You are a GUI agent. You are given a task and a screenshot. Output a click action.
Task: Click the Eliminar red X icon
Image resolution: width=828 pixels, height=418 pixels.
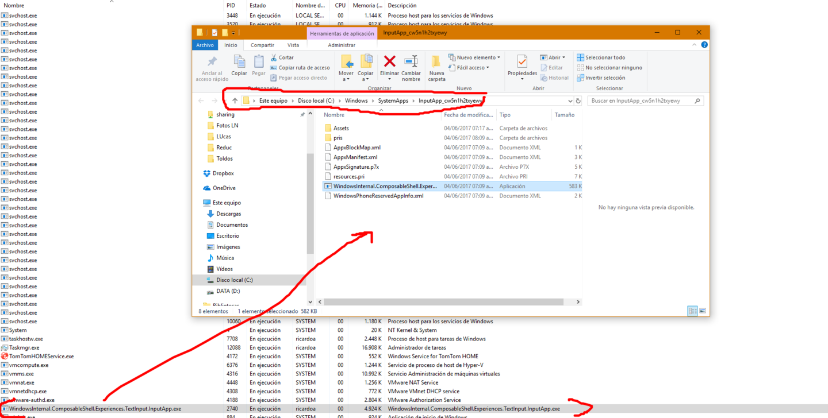click(389, 62)
